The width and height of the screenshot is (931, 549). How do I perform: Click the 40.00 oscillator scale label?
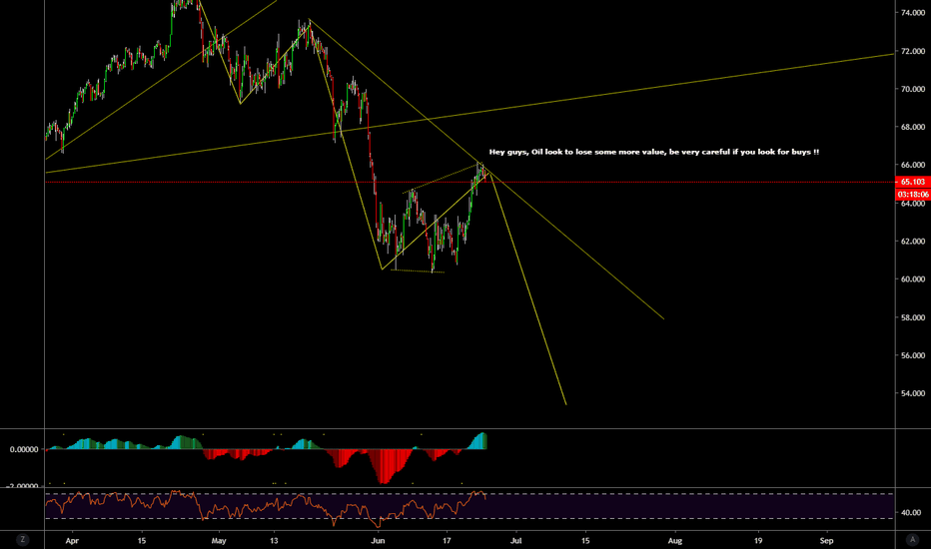pos(911,513)
